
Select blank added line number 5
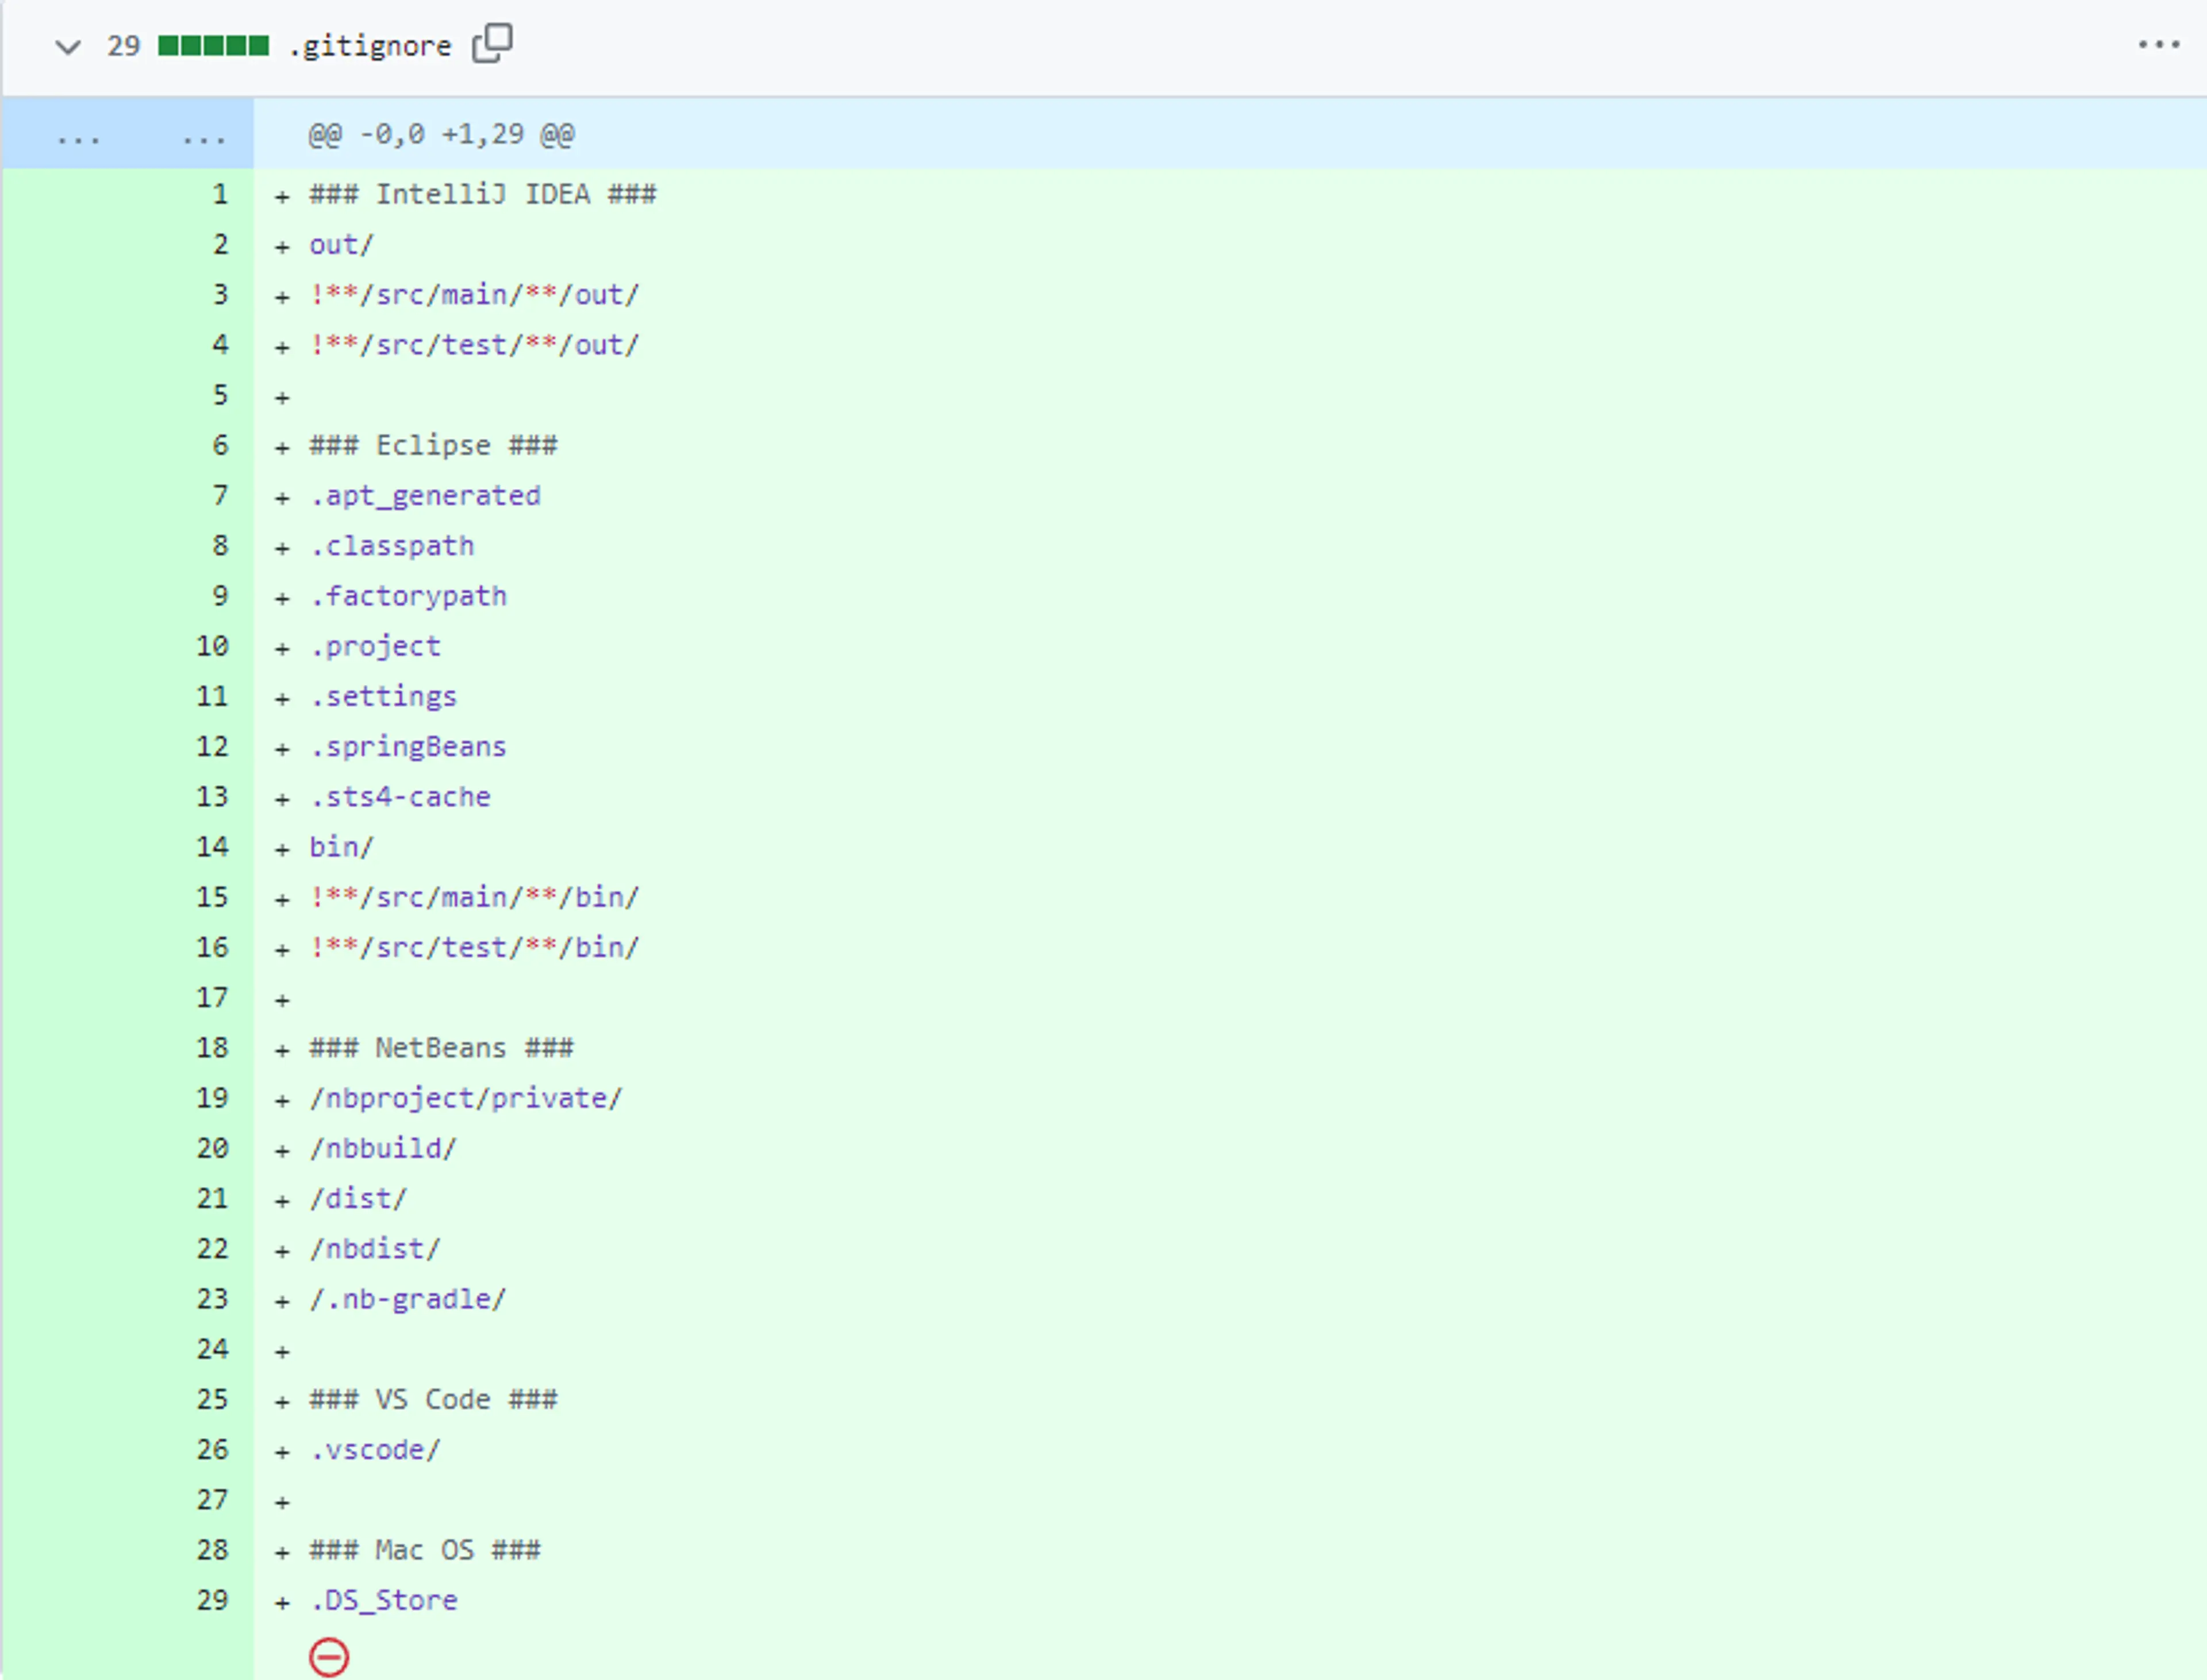[220, 395]
